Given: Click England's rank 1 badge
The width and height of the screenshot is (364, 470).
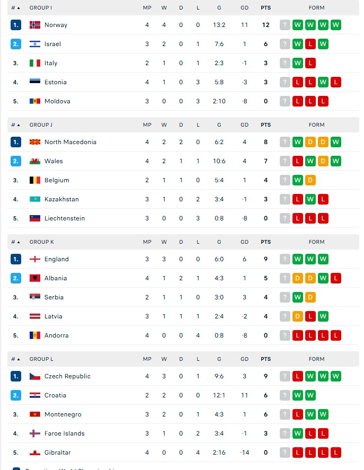Looking at the screenshot, I should point(15,259).
